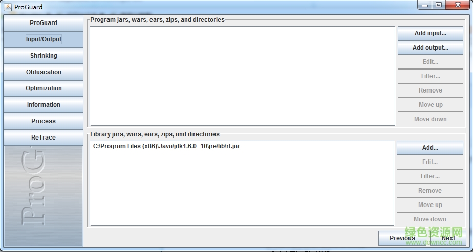The height and width of the screenshot is (252, 474).
Task: Click the Add input... button
Action: point(430,33)
